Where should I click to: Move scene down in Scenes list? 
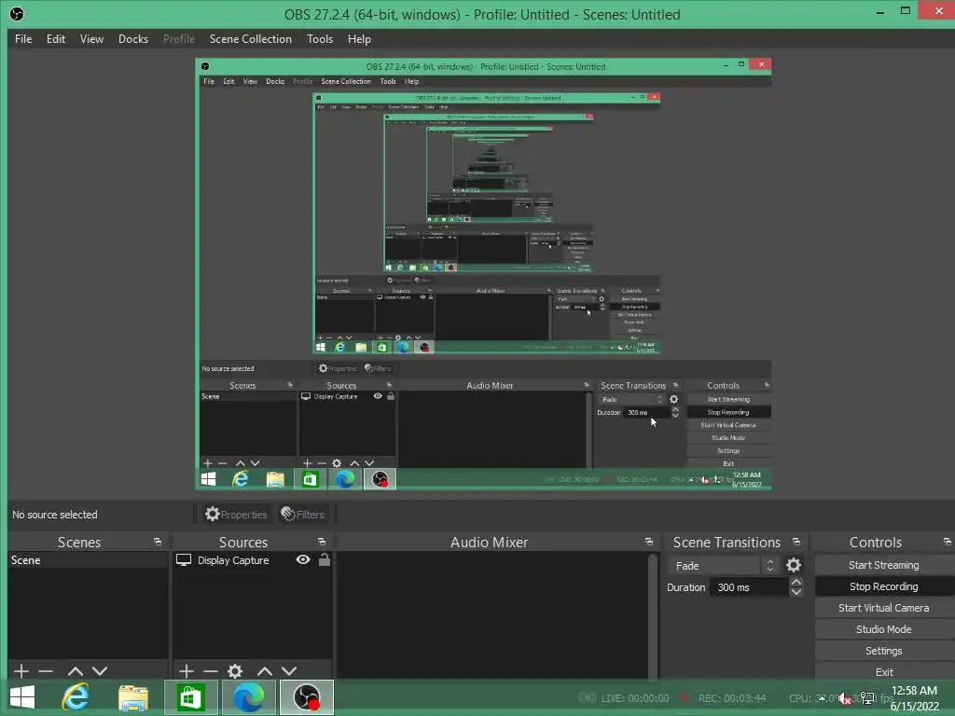coord(100,671)
